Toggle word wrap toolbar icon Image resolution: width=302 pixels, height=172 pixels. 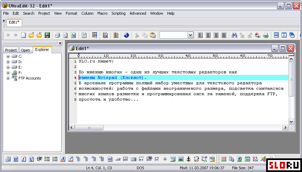click(95, 35)
